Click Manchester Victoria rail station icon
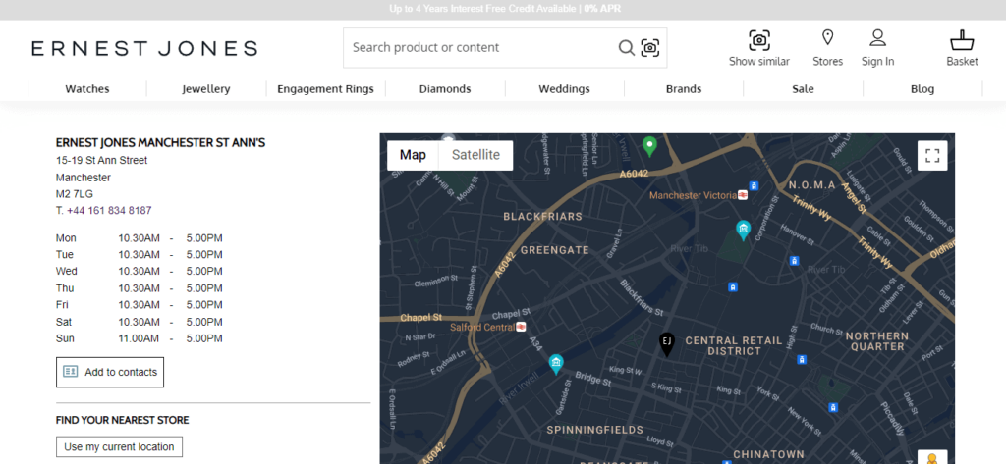 pyautogui.click(x=743, y=195)
